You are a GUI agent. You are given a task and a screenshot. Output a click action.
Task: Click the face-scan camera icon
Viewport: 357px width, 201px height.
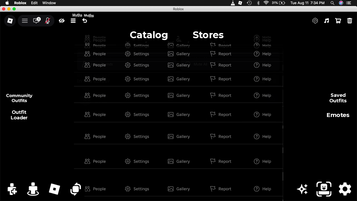click(x=324, y=189)
